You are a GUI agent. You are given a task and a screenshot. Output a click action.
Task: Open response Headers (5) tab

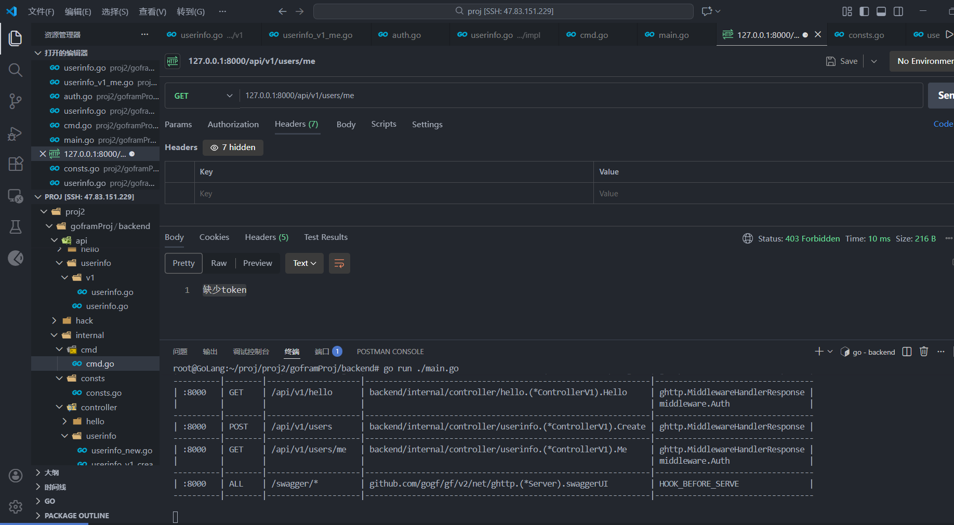tap(267, 237)
